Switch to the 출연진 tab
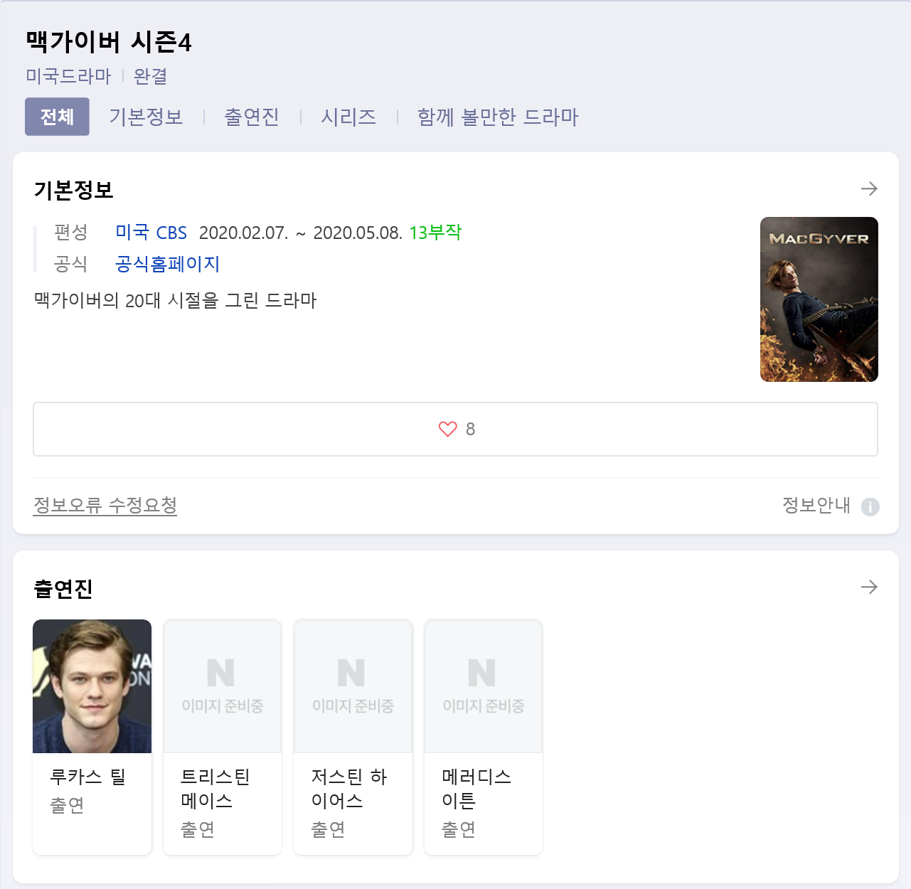Screen dimensions: 911x889 pyautogui.click(x=252, y=117)
